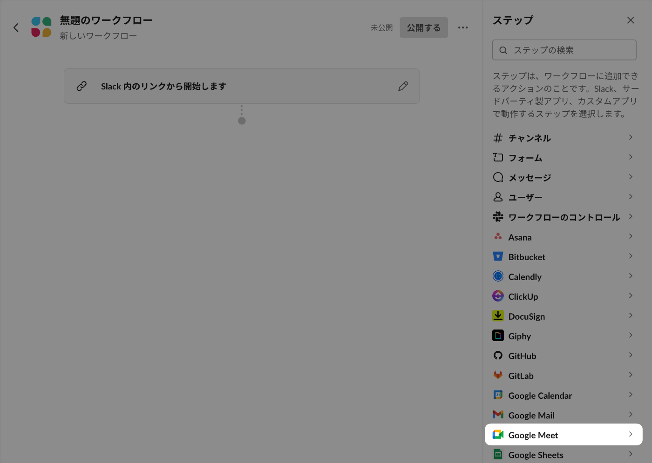652x463 pixels.
Task: Expand the Bitbucket chevron
Action: tap(631, 256)
